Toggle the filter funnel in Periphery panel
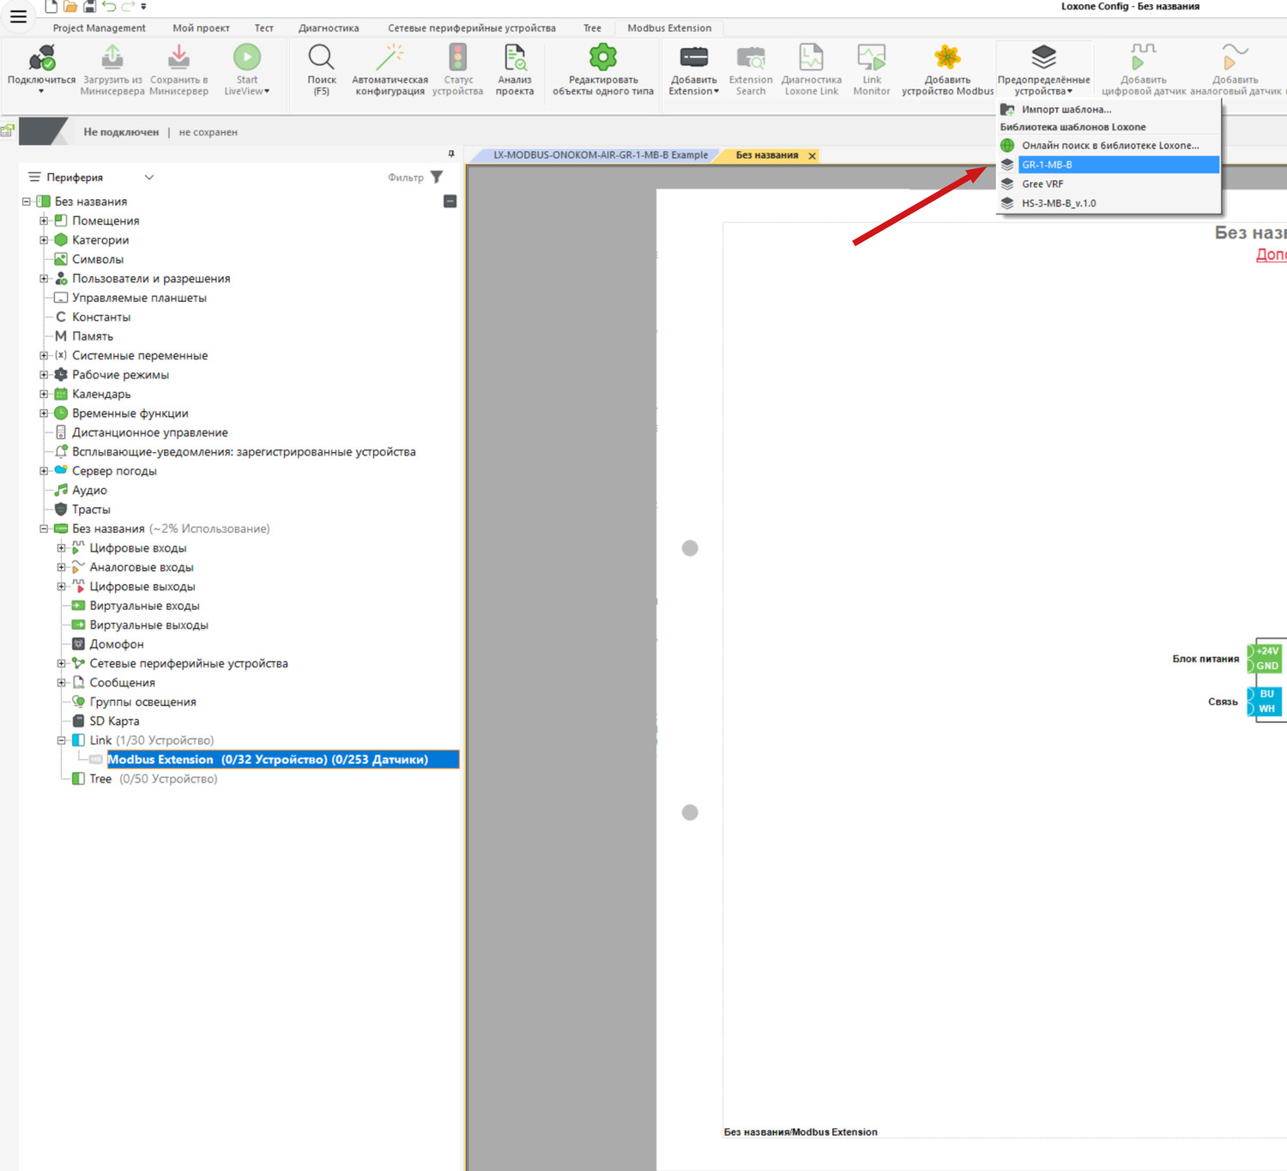 click(x=437, y=177)
